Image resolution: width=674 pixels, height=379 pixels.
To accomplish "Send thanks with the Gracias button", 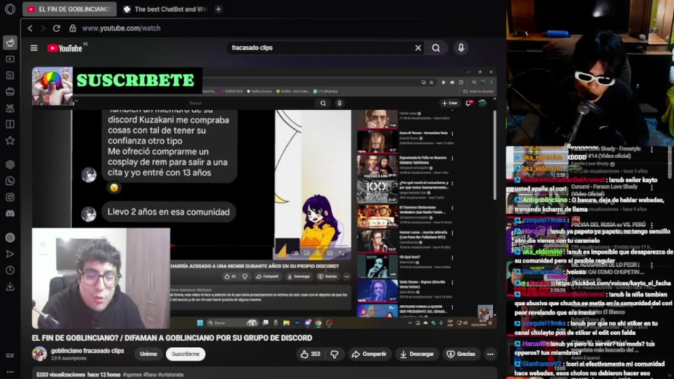I will tap(461, 354).
